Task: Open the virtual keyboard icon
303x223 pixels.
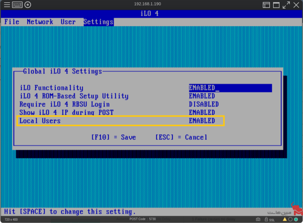Action: coord(17,5)
